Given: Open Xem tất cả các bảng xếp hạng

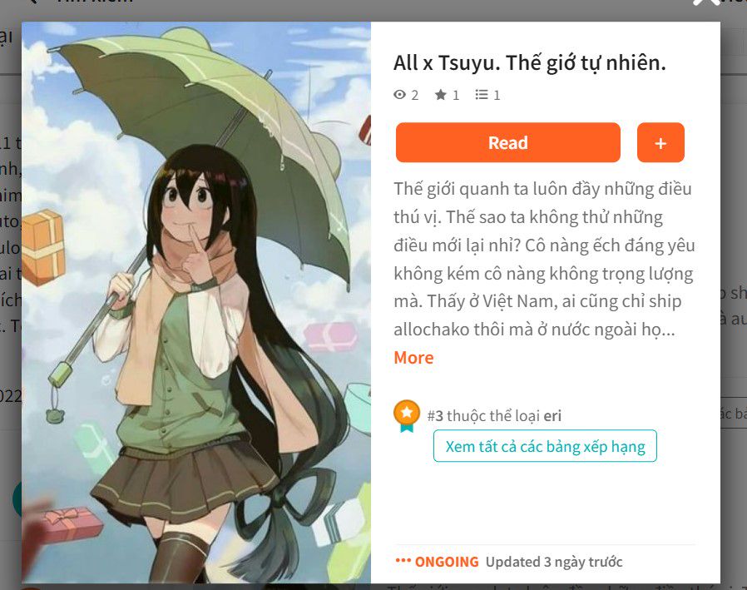Looking at the screenshot, I should (x=545, y=446).
